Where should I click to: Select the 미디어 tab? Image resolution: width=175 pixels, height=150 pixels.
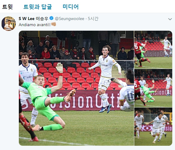71,7
